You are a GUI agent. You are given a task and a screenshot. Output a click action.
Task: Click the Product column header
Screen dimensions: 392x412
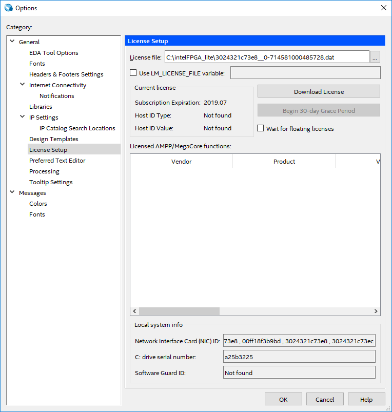[x=284, y=161]
